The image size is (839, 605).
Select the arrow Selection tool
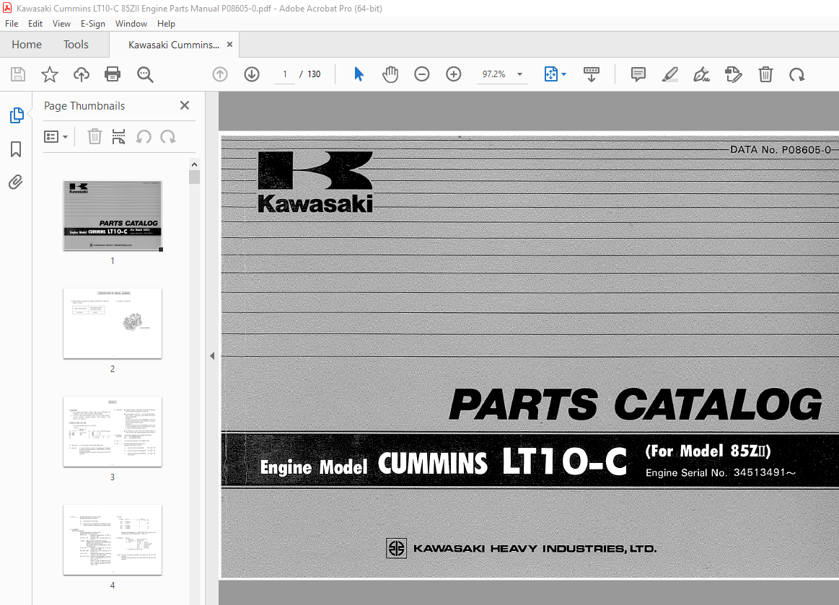click(x=359, y=74)
